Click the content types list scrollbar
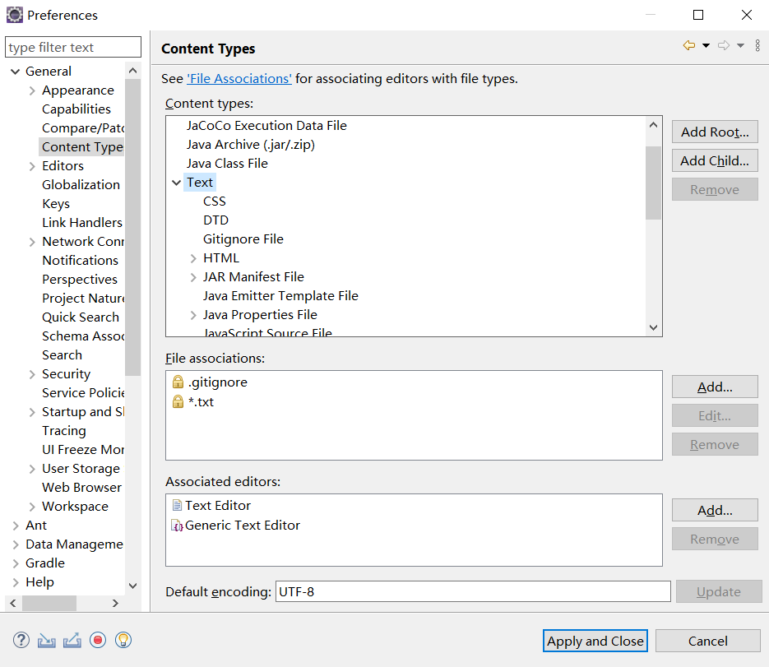 [653, 183]
